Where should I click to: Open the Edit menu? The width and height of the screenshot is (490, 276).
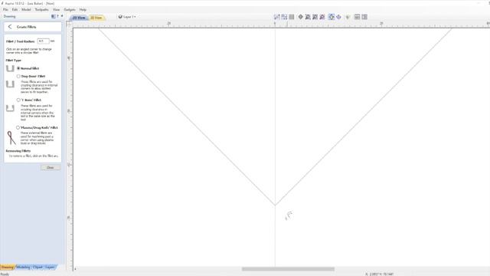pyautogui.click(x=15, y=9)
